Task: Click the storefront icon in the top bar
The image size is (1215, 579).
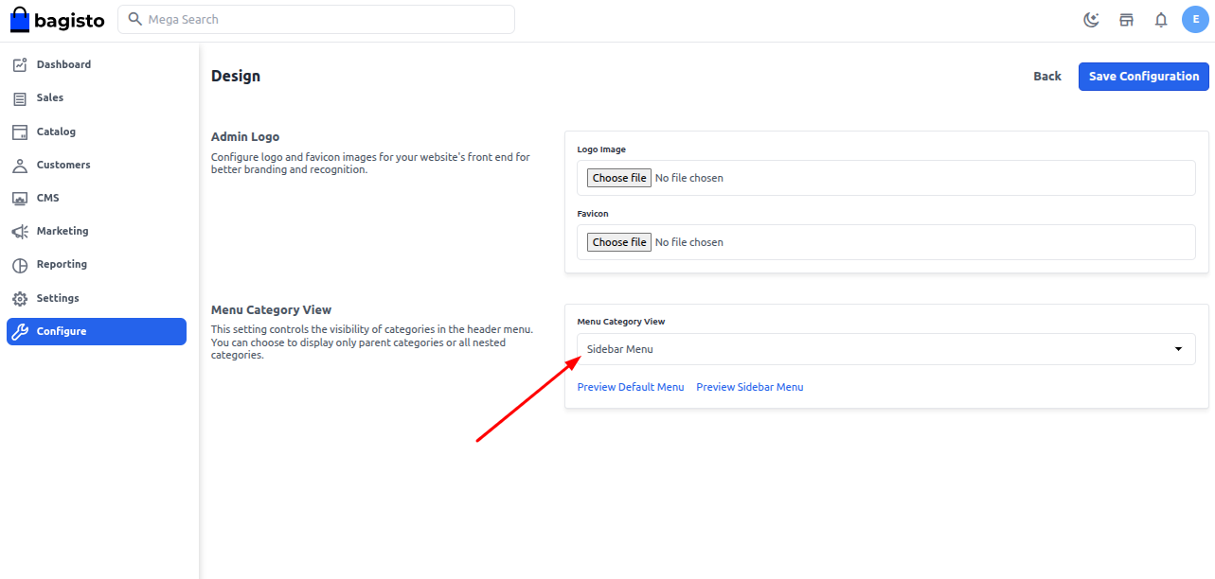Action: tap(1126, 19)
